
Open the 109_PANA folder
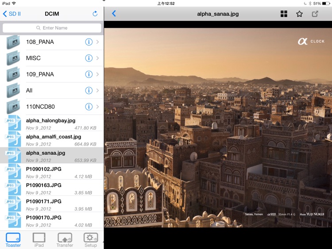pos(52,74)
